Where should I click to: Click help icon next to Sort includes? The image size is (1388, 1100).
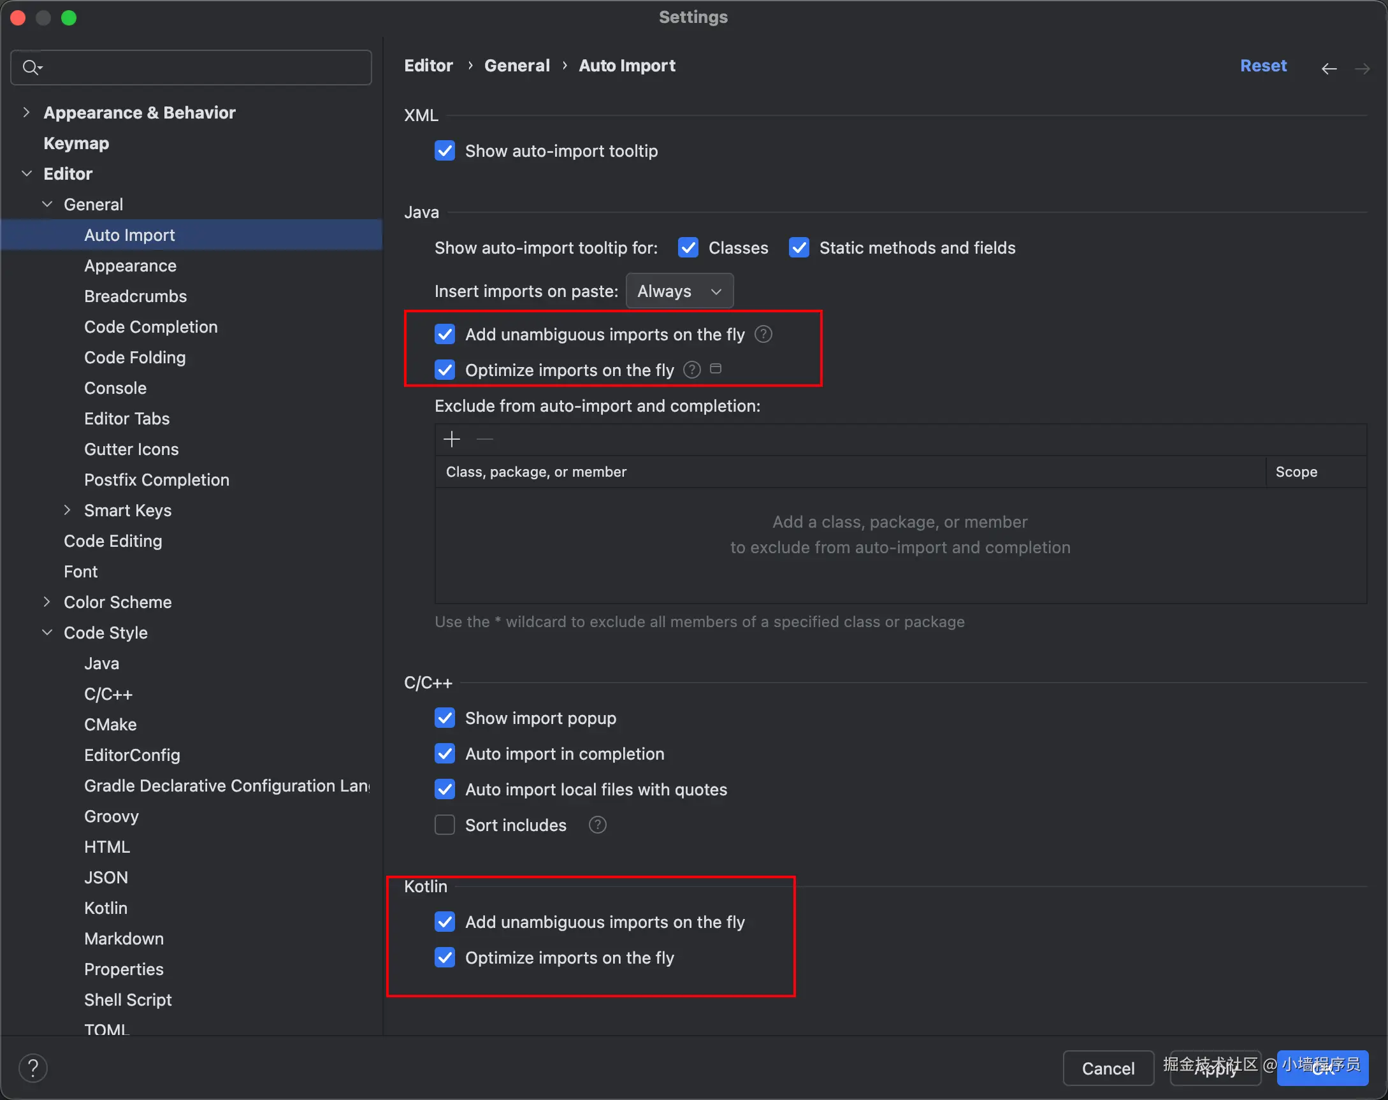tap(596, 825)
